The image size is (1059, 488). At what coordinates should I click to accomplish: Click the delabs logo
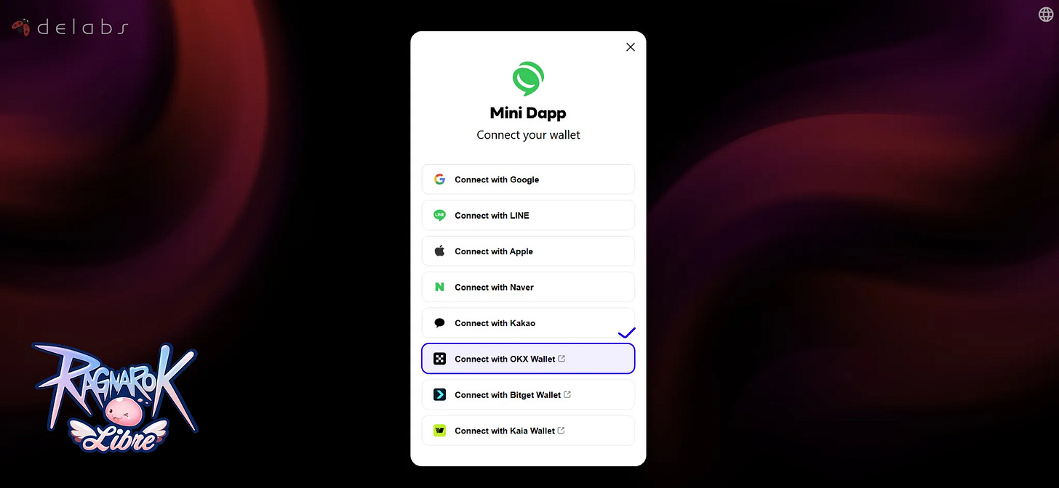[x=71, y=28]
